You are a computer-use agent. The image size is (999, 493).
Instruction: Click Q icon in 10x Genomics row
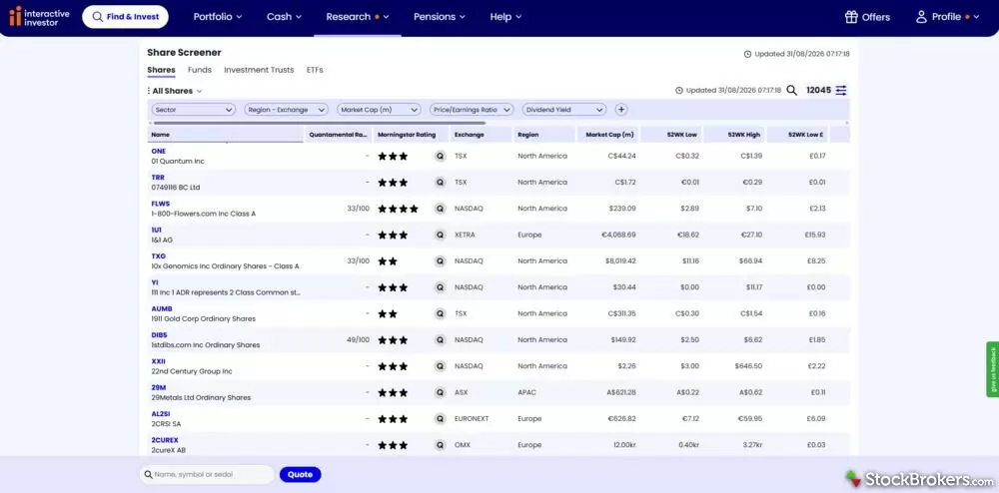coord(441,260)
